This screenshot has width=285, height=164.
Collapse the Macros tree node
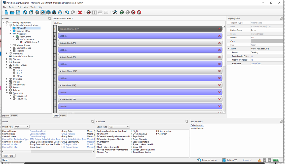7,68
